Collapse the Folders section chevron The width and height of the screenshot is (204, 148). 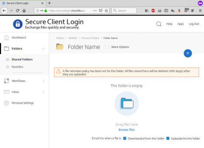coord(44,49)
